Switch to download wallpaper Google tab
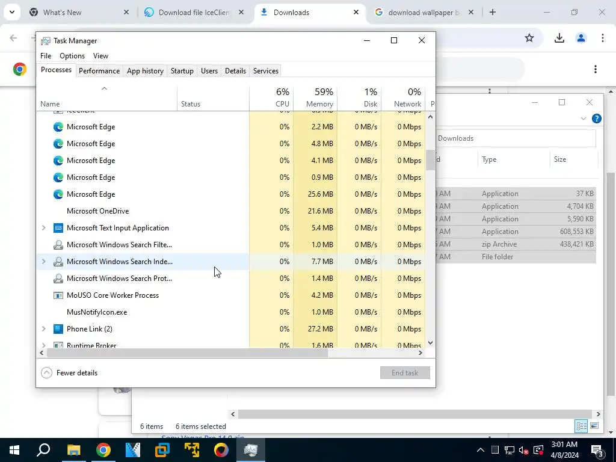This screenshot has width=616, height=462. [423, 13]
